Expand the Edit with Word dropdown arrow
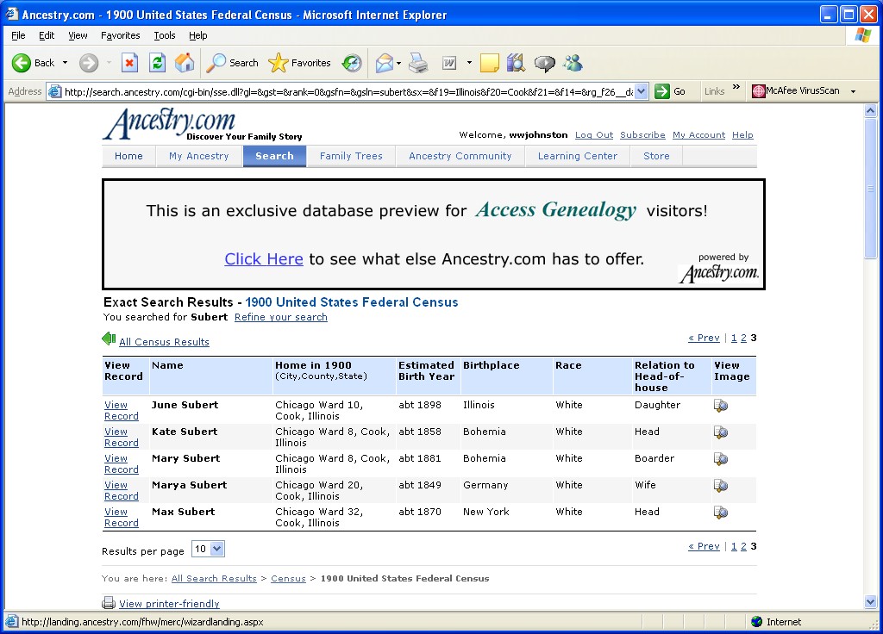Screen dimensions: 883x634 (x=468, y=63)
